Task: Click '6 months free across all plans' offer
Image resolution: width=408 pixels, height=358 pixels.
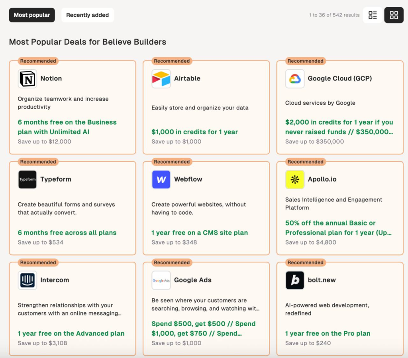Action: (x=67, y=233)
